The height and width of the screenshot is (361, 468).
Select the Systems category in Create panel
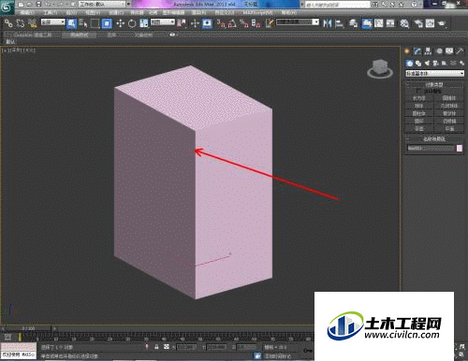pyautogui.click(x=462, y=64)
